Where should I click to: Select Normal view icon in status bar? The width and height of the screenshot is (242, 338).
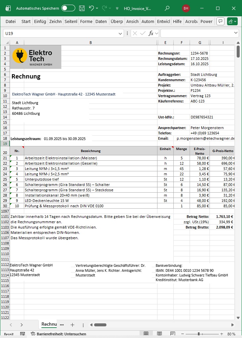pos(146,334)
